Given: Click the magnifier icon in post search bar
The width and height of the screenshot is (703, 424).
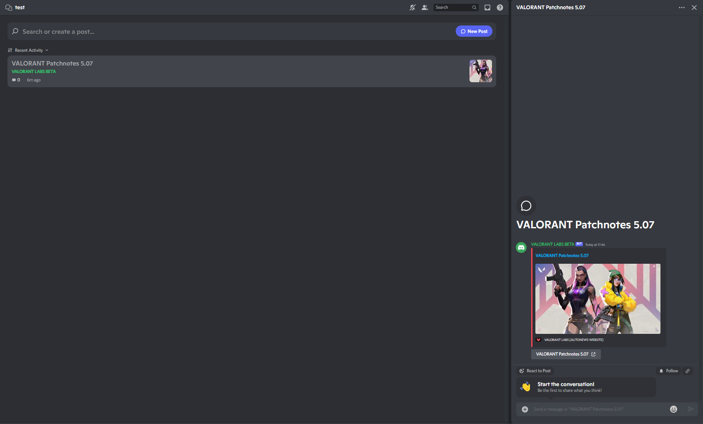Looking at the screenshot, I should pos(15,31).
